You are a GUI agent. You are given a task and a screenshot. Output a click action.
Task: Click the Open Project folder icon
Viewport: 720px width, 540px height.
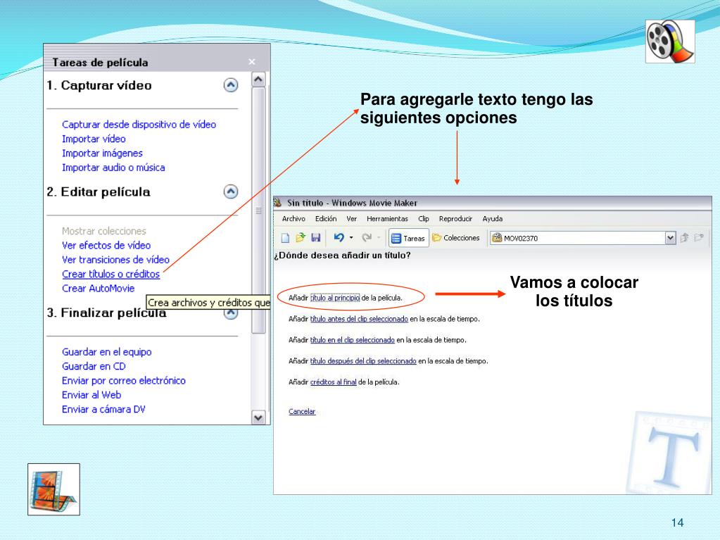click(301, 237)
